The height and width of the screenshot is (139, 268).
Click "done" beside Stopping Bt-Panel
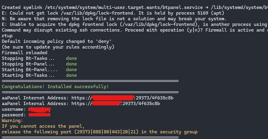[71, 64]
